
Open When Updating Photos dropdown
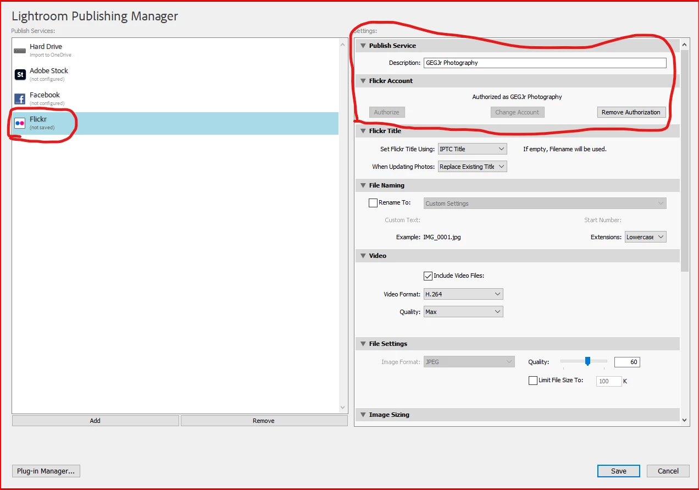472,167
